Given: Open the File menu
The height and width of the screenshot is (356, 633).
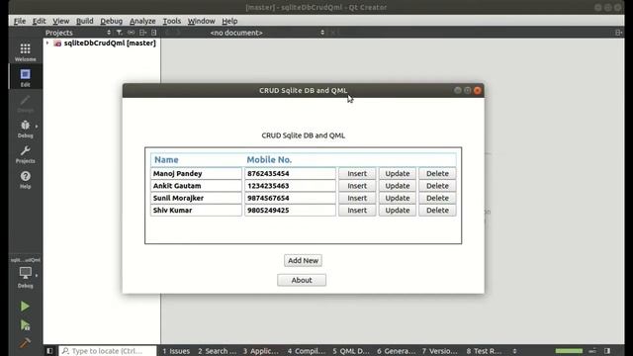Looking at the screenshot, I should click(20, 21).
